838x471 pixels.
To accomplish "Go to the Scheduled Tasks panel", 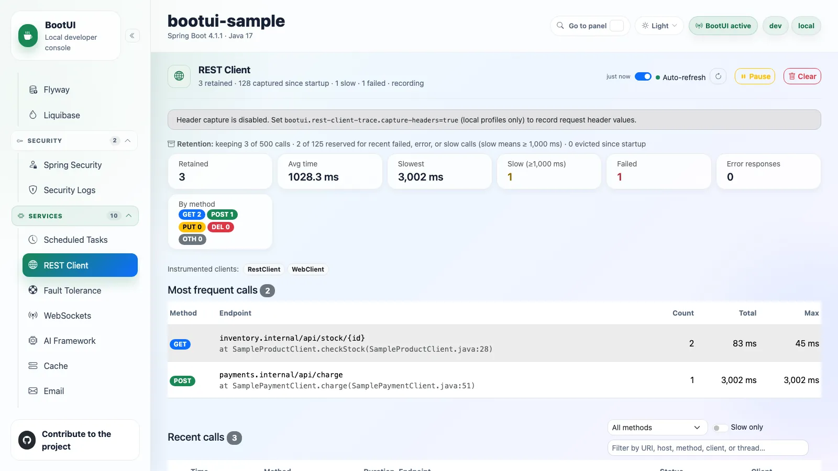I will [80, 240].
